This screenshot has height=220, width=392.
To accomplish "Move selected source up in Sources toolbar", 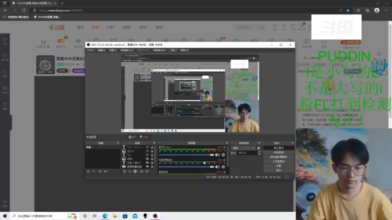I will pyautogui.click(x=142, y=172).
